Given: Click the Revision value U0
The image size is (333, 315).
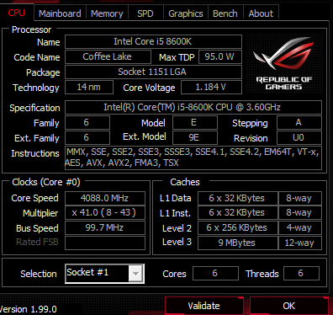Looking at the screenshot, I should 299,137.
